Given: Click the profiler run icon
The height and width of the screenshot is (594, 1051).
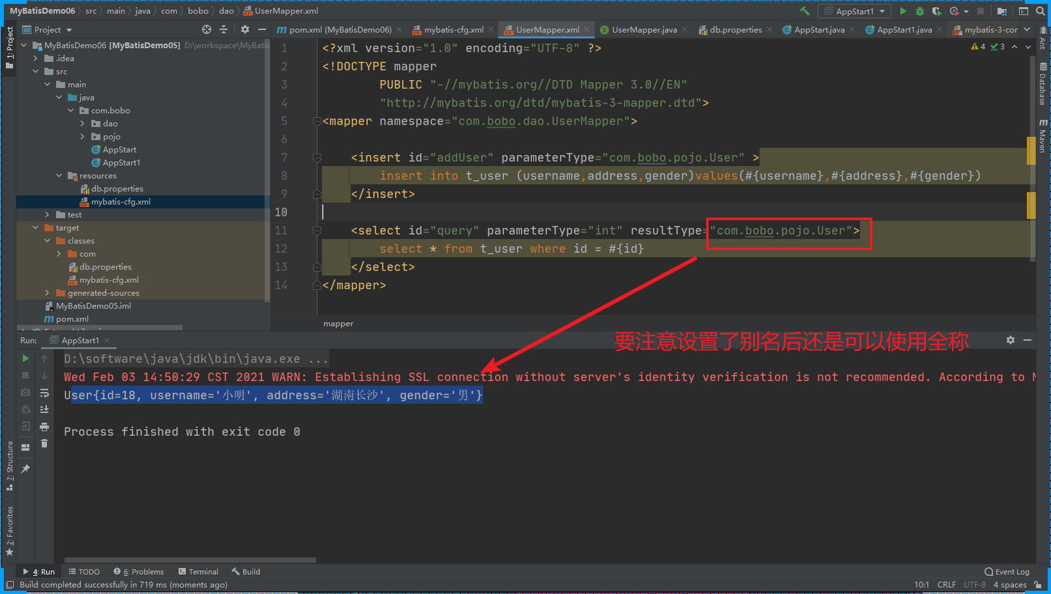Looking at the screenshot, I should (x=955, y=11).
